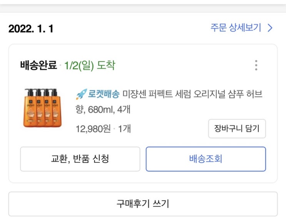Write a review via 구매후기 쓰기

click(x=143, y=204)
